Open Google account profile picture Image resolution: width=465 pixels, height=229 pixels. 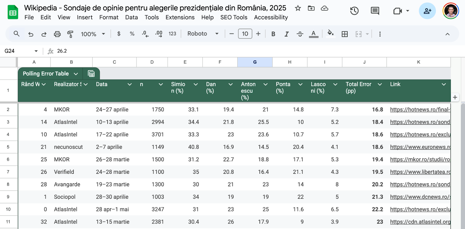[x=451, y=11]
